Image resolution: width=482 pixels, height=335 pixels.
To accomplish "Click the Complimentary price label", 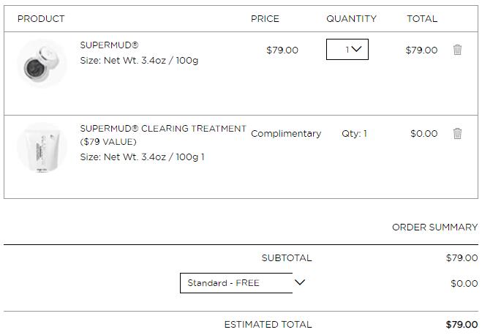I will click(286, 133).
